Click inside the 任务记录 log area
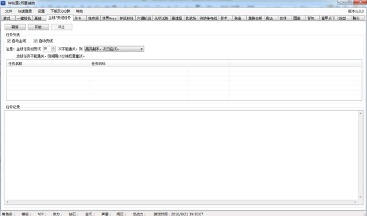This screenshot has height=216, width=367. [181, 155]
